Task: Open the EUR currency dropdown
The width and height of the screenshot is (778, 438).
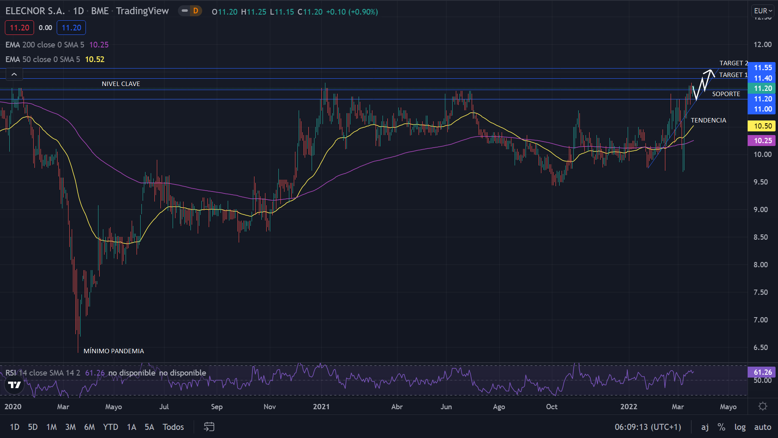Action: pyautogui.click(x=763, y=11)
